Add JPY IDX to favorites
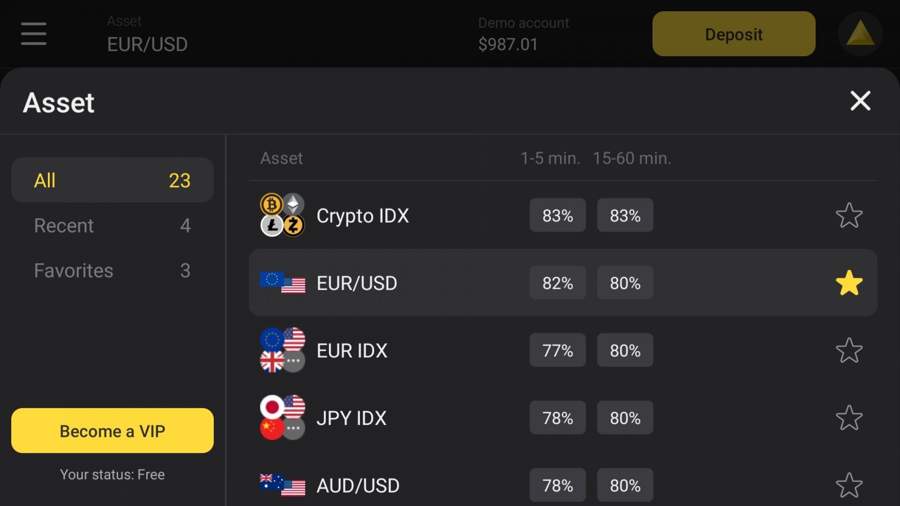Image resolution: width=900 pixels, height=506 pixels. coord(849,418)
